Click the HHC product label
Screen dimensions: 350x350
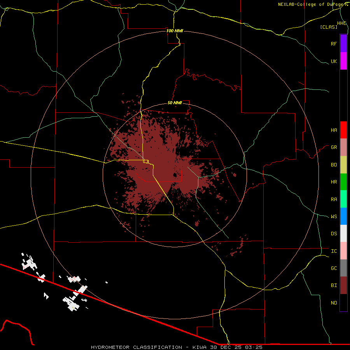click(342, 23)
